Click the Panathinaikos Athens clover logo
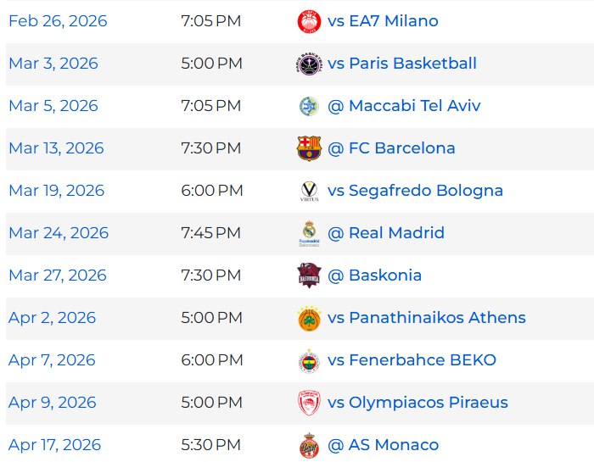The height and width of the screenshot is (462, 594). 309,318
